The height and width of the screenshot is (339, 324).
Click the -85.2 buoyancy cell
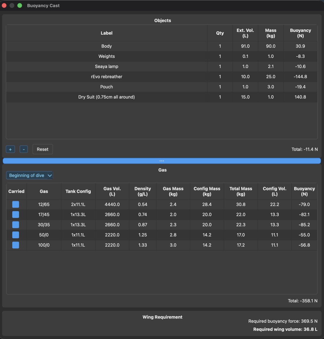tap(304, 225)
